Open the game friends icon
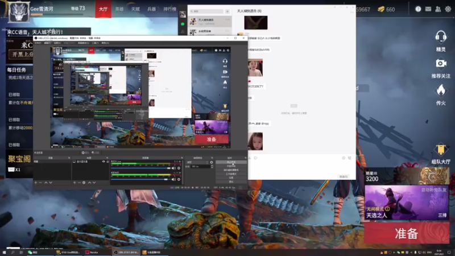This screenshot has width=455, height=256. (438, 9)
